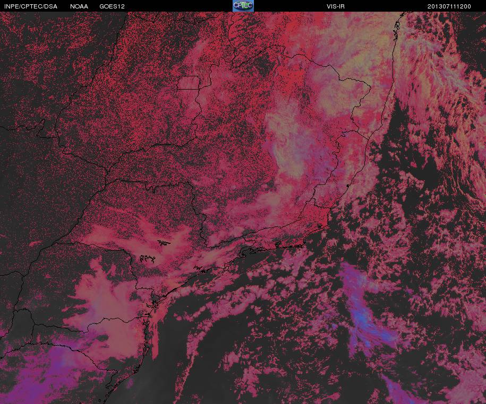486x404 pixels.
Task: Click the NOAA label
Action: coord(79,6)
